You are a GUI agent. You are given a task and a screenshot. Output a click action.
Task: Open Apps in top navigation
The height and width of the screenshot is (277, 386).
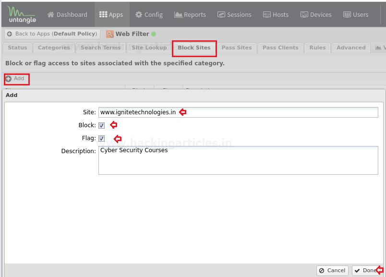tap(111, 14)
